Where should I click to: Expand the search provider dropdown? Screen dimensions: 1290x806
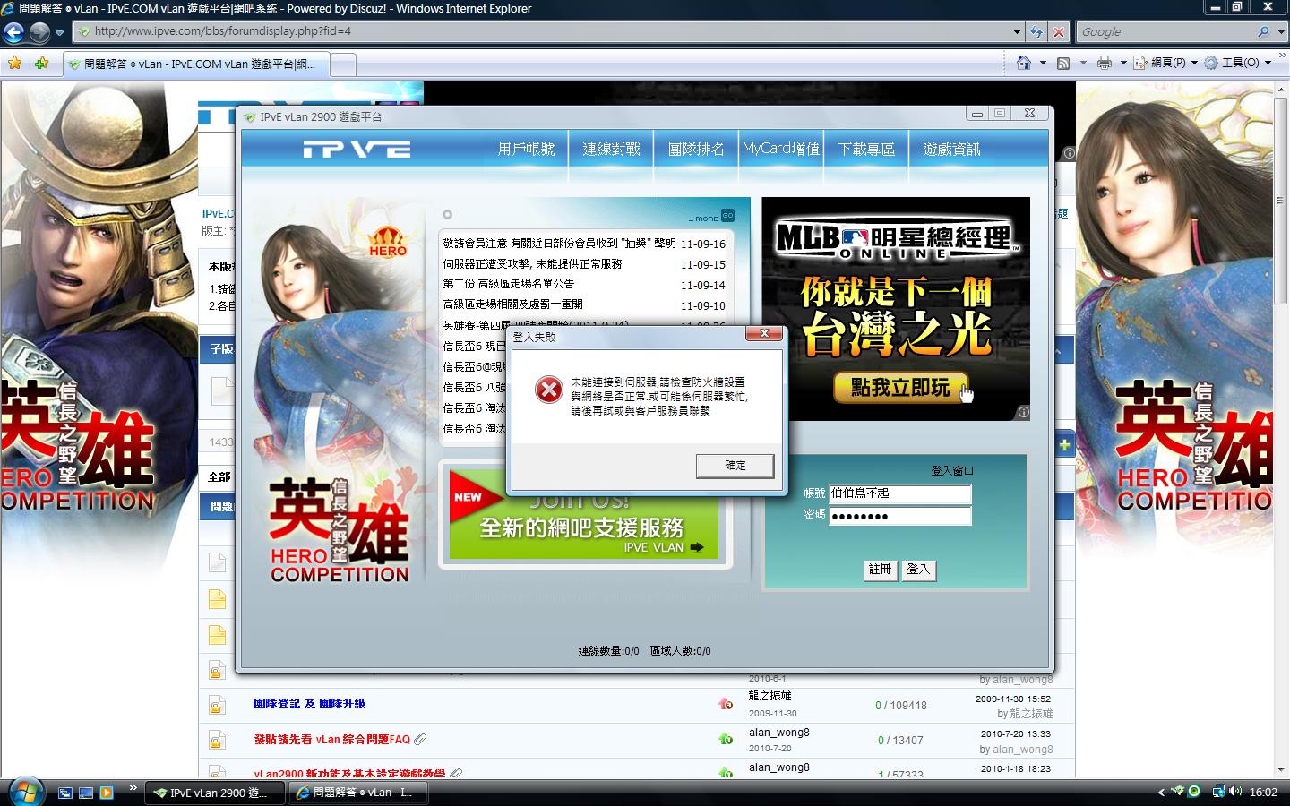[1280, 31]
